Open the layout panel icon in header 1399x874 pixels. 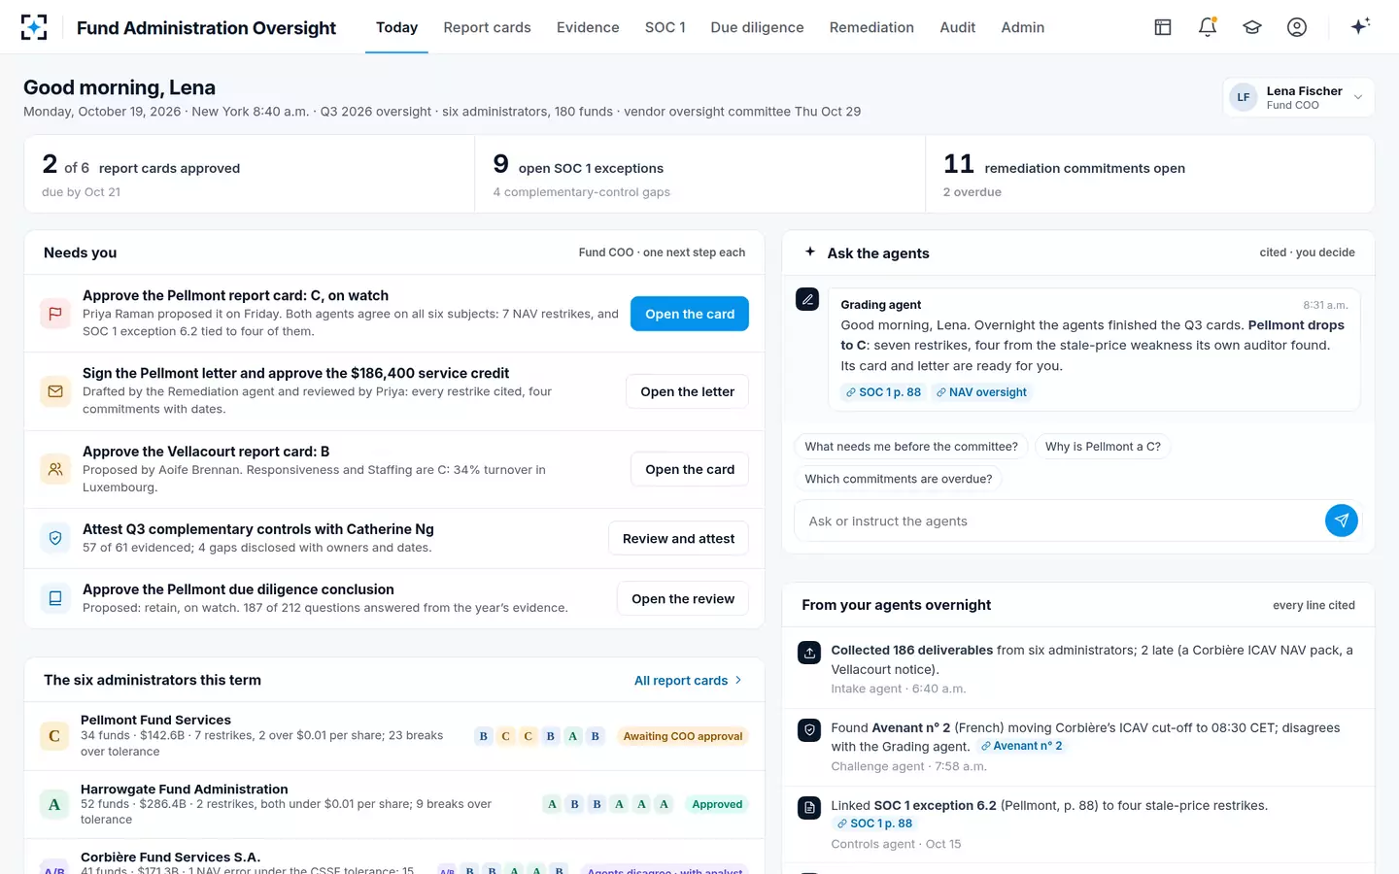pos(1163,27)
